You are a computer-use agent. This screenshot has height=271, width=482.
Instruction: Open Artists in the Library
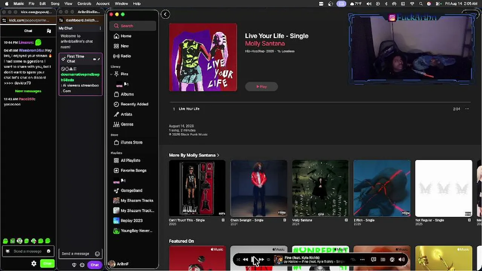click(126, 114)
